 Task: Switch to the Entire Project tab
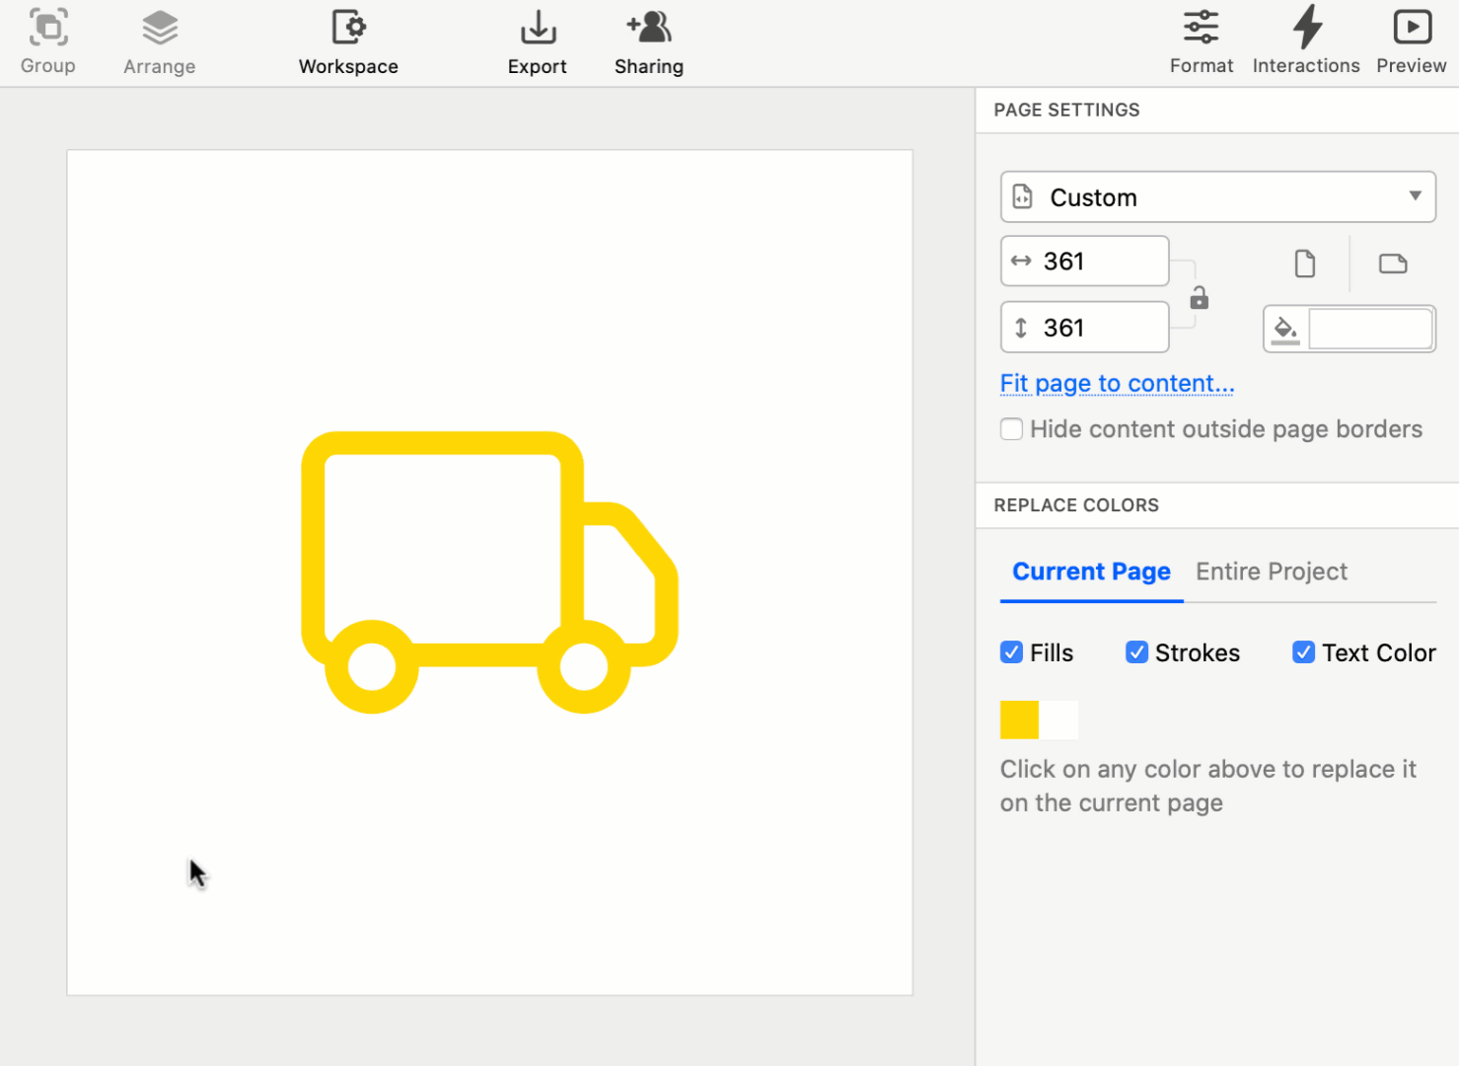point(1271,571)
